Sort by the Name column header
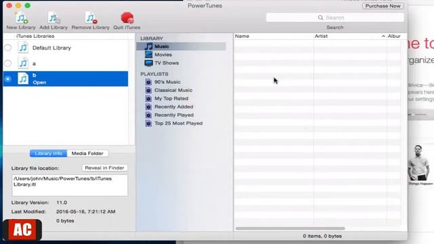This screenshot has width=434, height=244. 273,36
